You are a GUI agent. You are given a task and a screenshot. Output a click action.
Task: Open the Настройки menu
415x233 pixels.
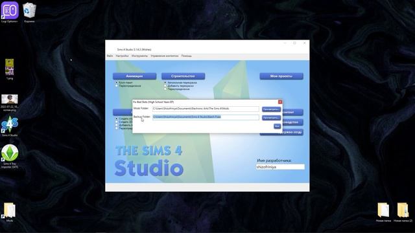pyautogui.click(x=123, y=56)
